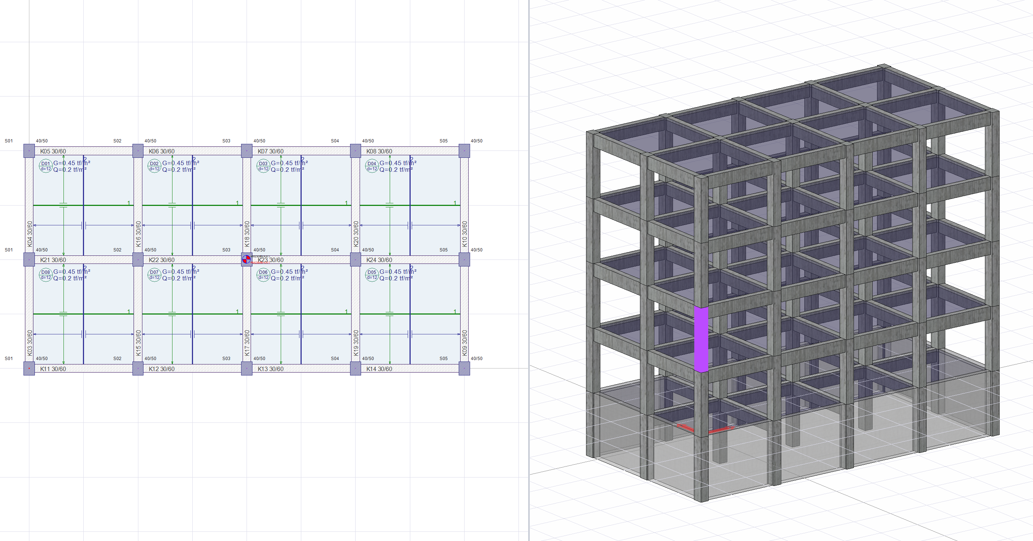
Task: Select vertical beam K04 30/60
Action: coord(30,234)
